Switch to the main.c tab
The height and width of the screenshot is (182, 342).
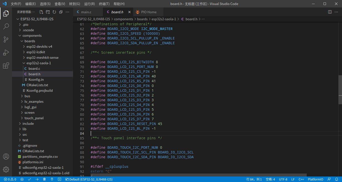coord(86,12)
